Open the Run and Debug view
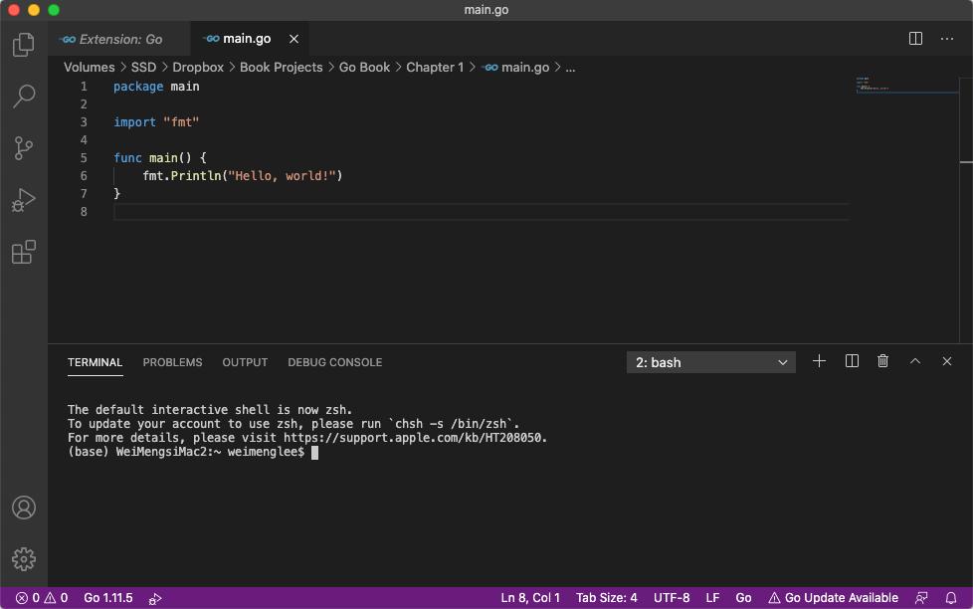 (24, 200)
